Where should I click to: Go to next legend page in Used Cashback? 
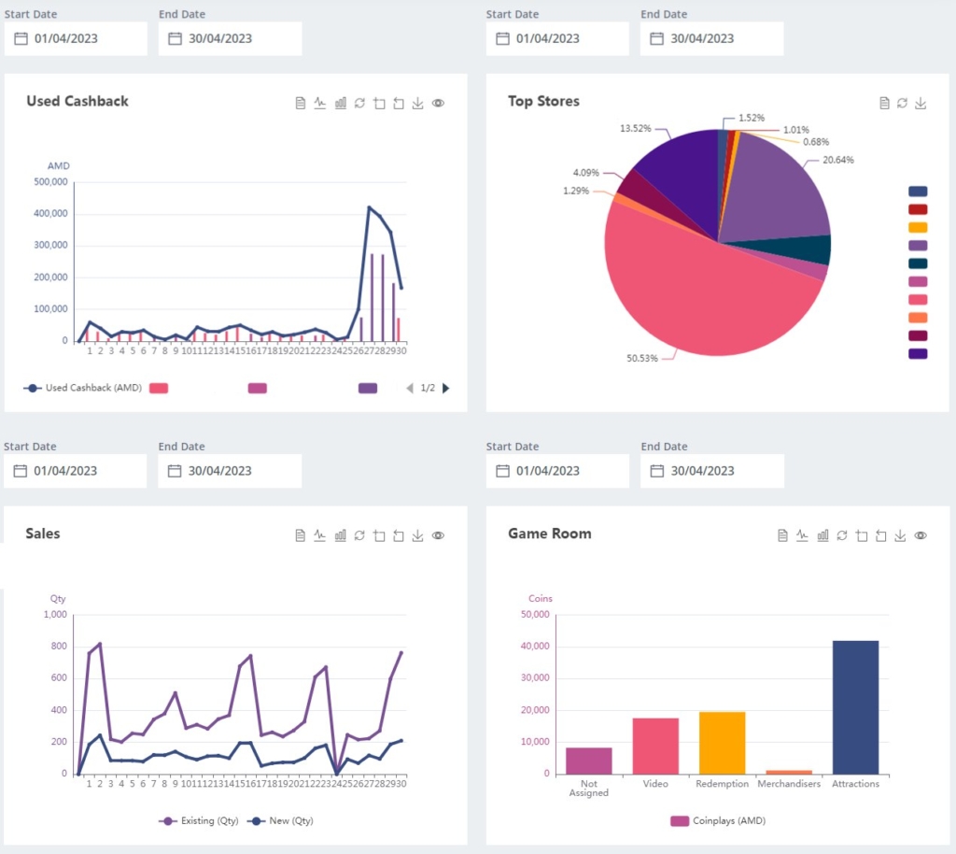[x=445, y=388]
